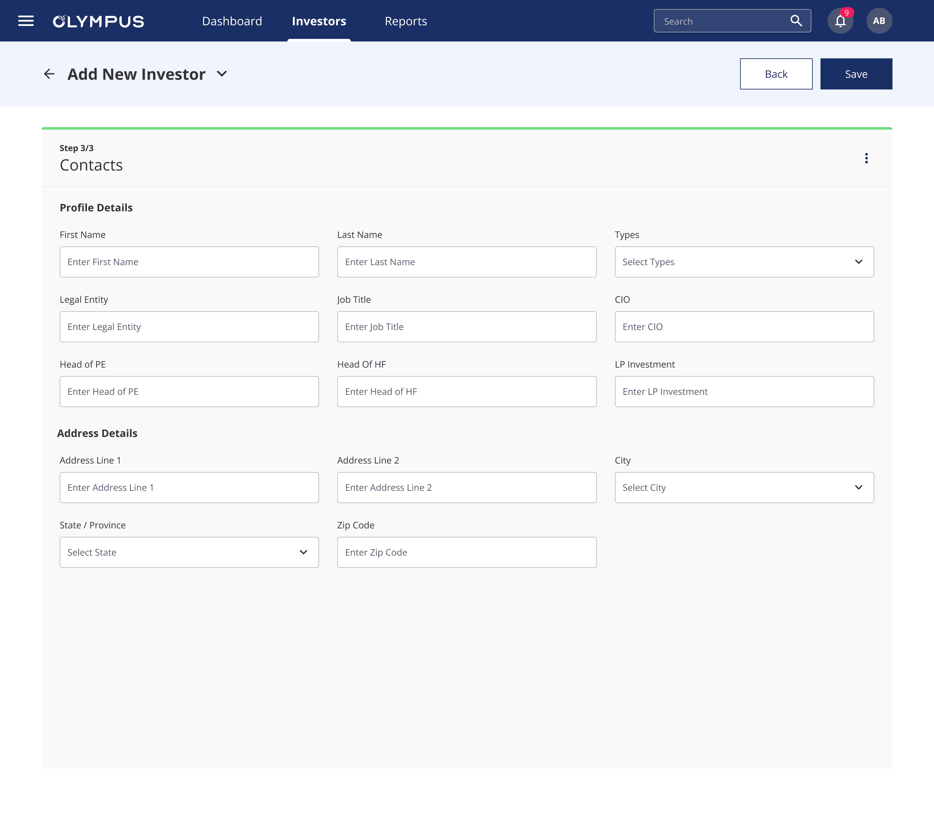Image resolution: width=934 pixels, height=813 pixels.
Task: Open the Select State dropdown
Action: (x=189, y=552)
